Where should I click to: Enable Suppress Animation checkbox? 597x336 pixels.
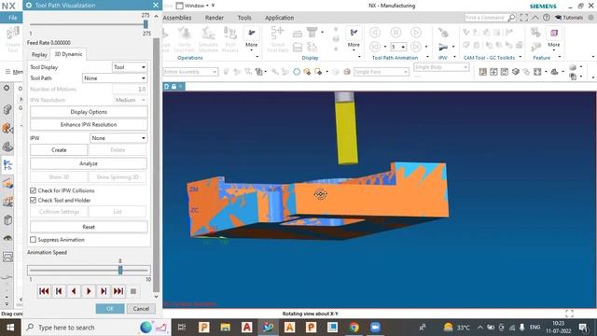pyautogui.click(x=34, y=240)
